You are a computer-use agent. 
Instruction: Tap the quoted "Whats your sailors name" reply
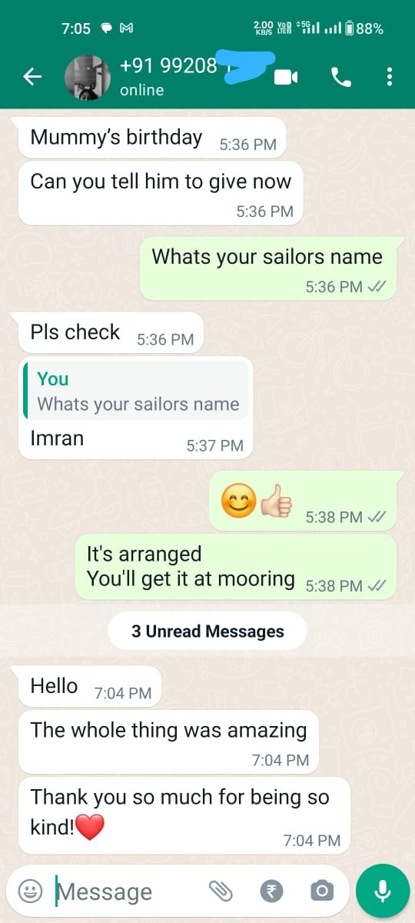pos(137,390)
